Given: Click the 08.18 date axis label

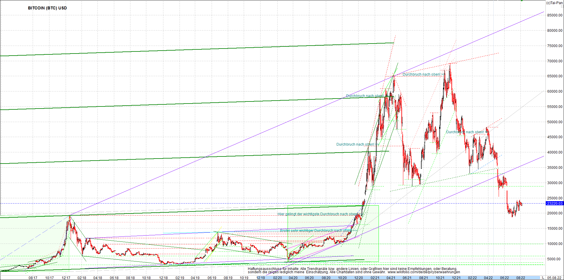Looking at the screenshot, I should click(x=130, y=278).
